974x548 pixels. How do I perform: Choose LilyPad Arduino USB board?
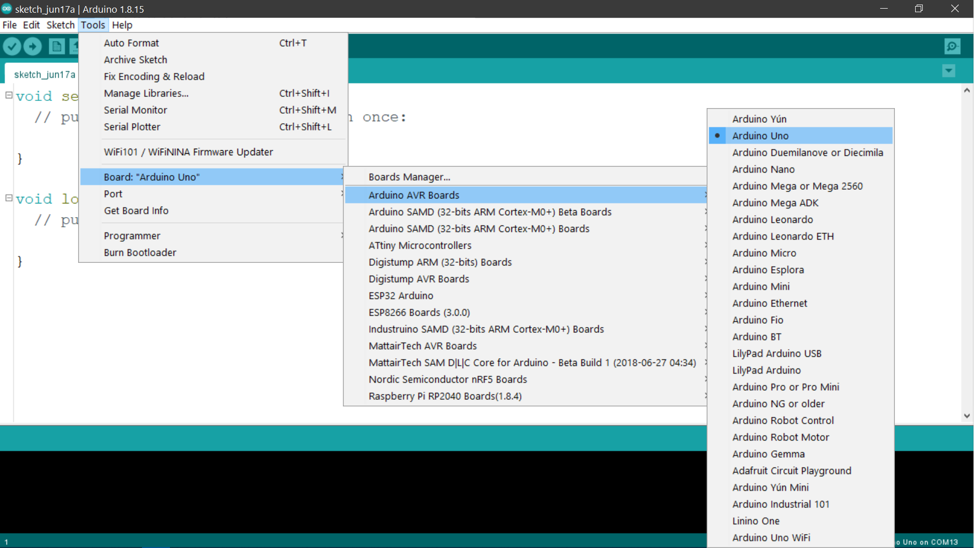point(801,353)
